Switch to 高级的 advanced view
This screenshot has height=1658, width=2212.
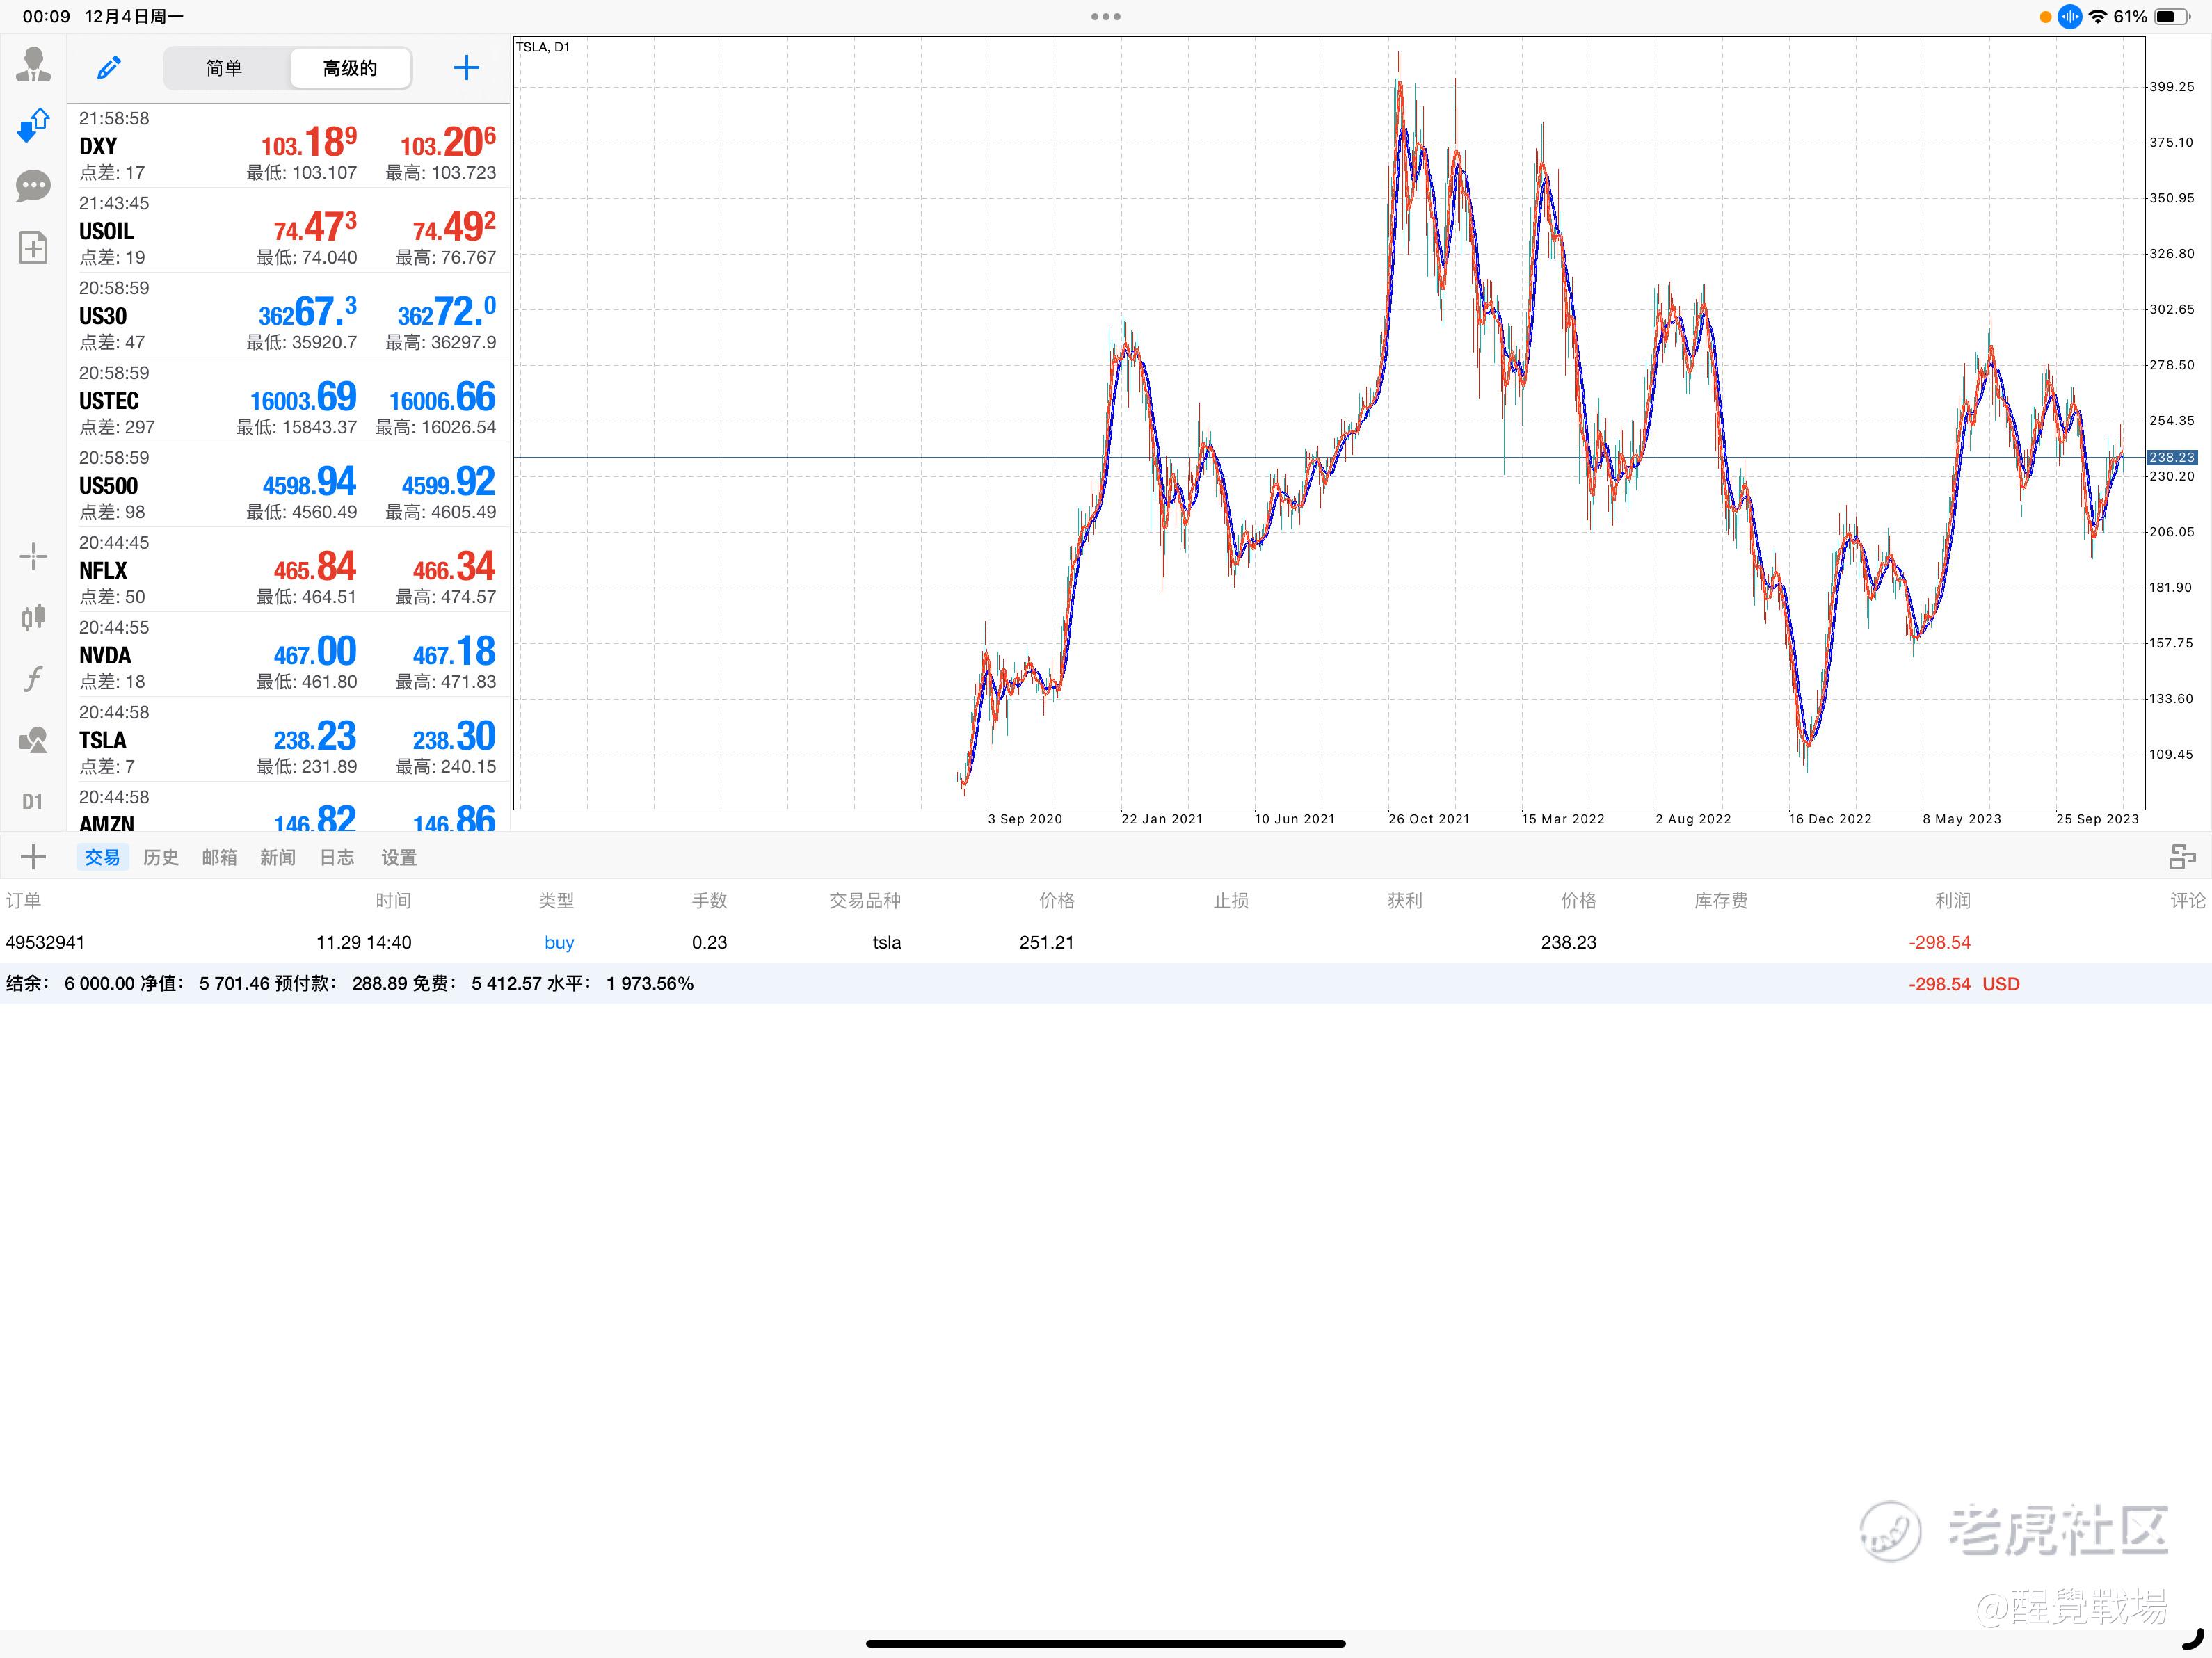[350, 68]
